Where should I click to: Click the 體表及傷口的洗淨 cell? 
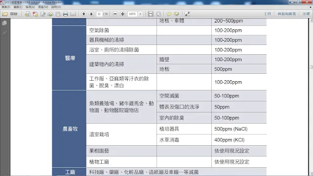coord(184,107)
